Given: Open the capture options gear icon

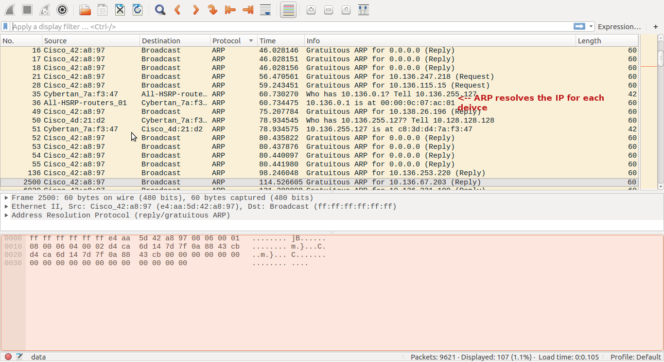Looking at the screenshot, I should tap(62, 10).
